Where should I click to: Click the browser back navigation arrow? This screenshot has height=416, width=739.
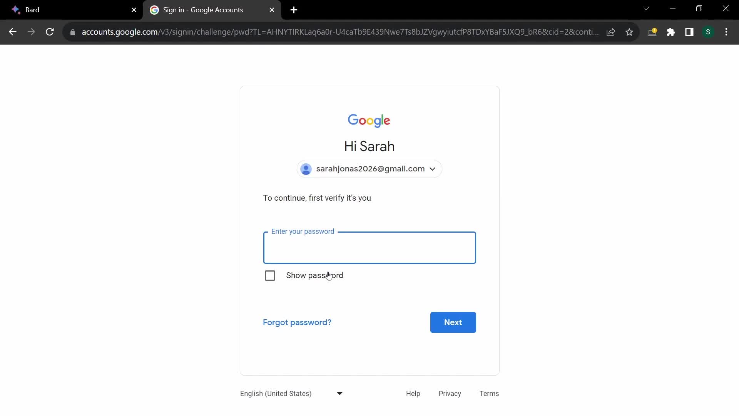(13, 32)
